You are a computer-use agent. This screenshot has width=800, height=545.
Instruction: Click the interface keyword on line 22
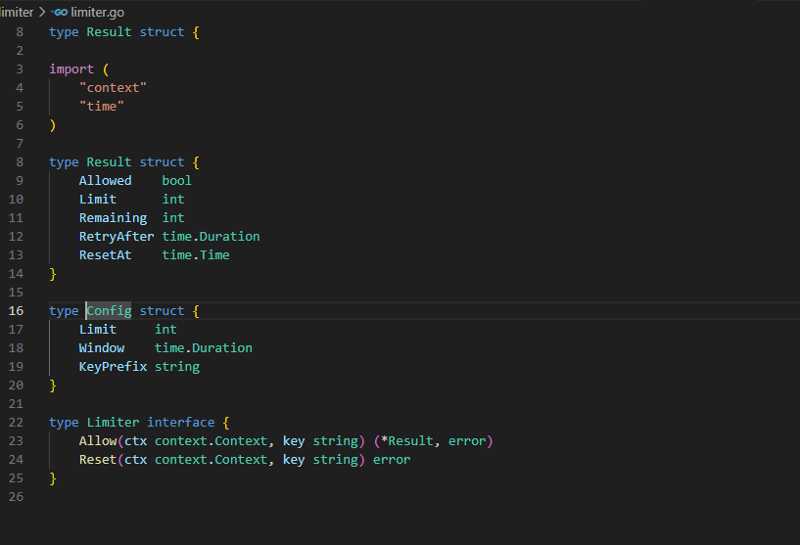click(181, 423)
